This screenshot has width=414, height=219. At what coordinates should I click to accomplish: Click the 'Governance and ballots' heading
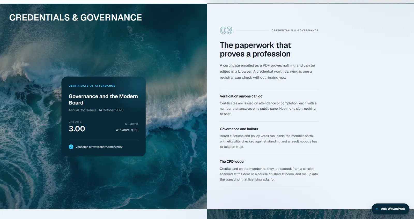[x=239, y=129]
